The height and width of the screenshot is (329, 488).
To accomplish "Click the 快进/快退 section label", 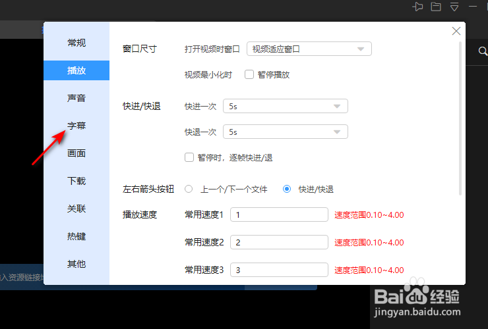I will click(x=142, y=106).
